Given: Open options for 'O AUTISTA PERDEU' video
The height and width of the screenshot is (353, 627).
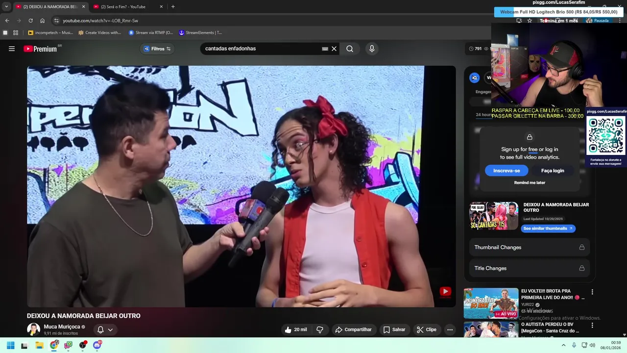Looking at the screenshot, I should [592, 325].
